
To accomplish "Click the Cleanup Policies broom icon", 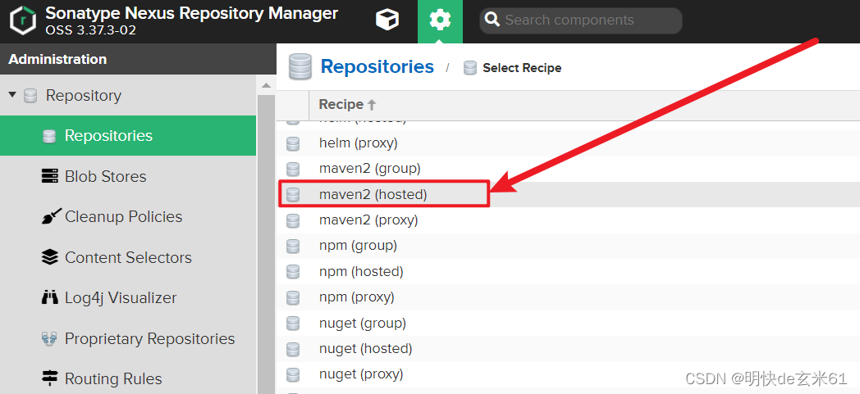I will click(x=51, y=217).
